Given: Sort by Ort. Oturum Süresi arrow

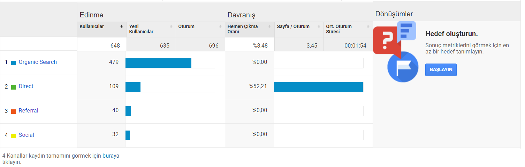Looking at the screenshot, I should pos(368,26).
